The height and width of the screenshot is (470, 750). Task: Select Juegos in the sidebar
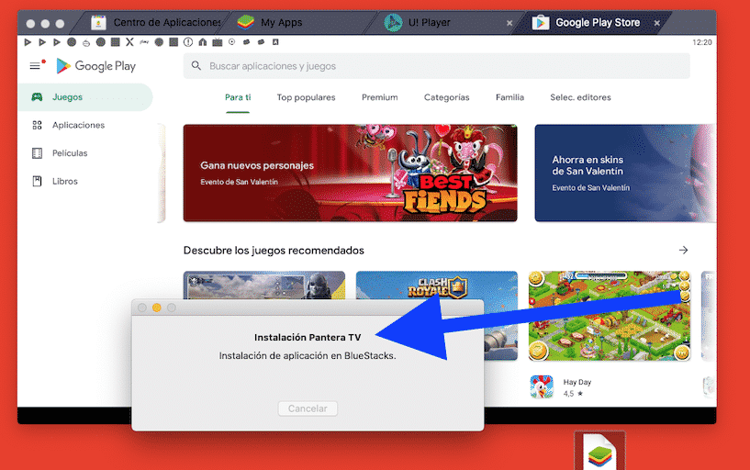pyautogui.click(x=85, y=97)
